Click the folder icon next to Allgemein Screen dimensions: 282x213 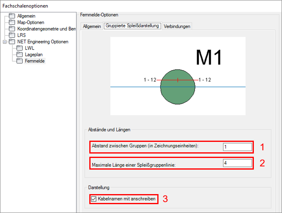(12, 16)
